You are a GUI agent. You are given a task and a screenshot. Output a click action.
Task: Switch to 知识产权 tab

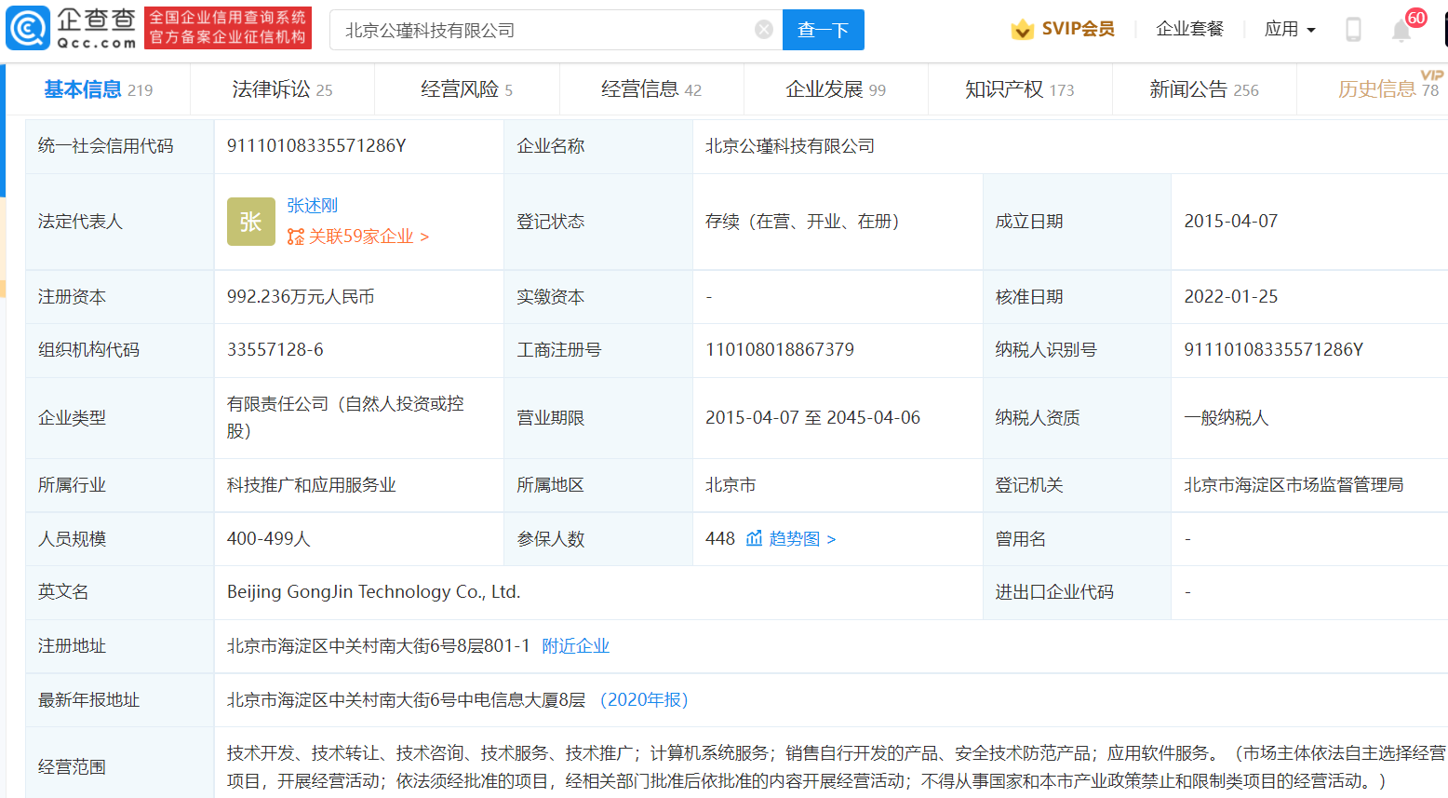coord(1020,89)
